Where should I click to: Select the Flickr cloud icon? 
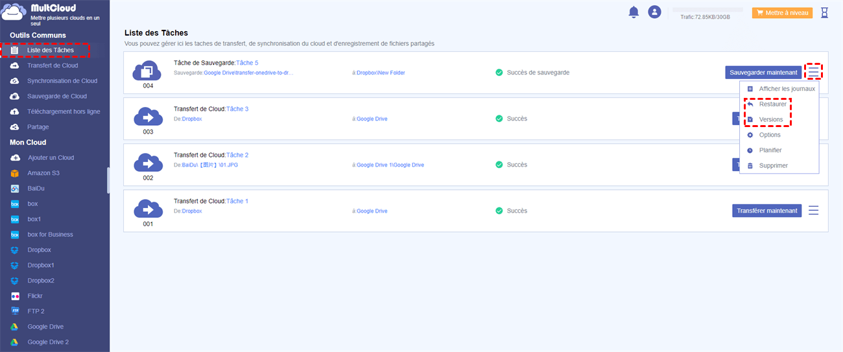[x=15, y=296]
